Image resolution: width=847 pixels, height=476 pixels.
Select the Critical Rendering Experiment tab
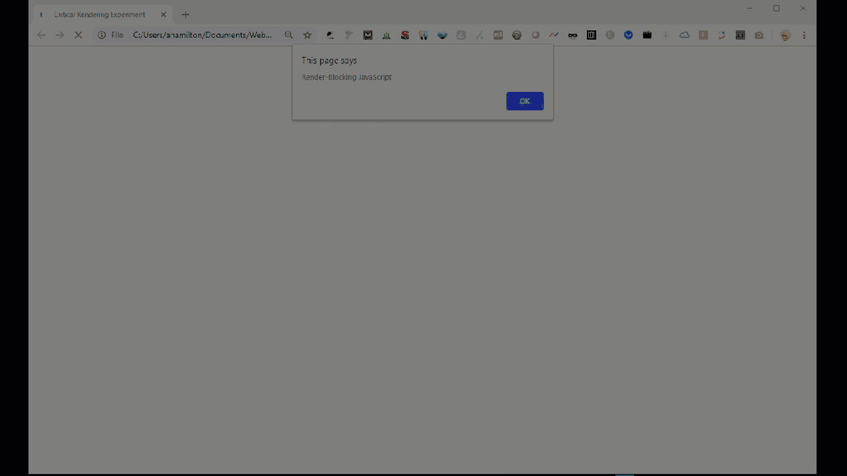[x=99, y=14]
